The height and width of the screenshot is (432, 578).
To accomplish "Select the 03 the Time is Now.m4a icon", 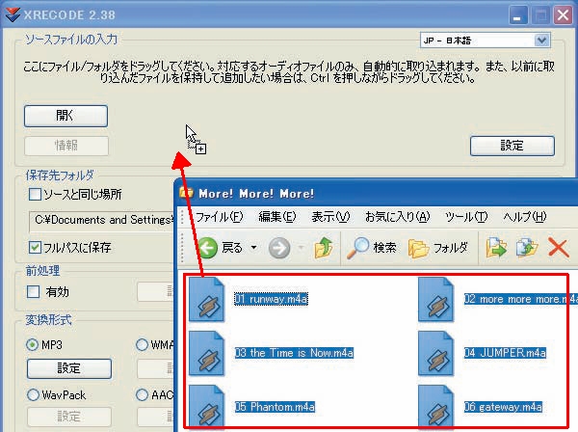I will pyautogui.click(x=206, y=354).
